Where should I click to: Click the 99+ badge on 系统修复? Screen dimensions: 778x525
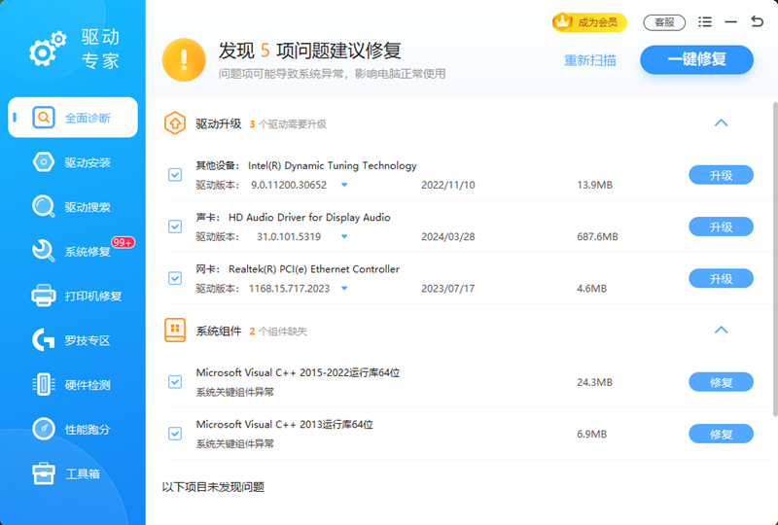pyautogui.click(x=123, y=242)
